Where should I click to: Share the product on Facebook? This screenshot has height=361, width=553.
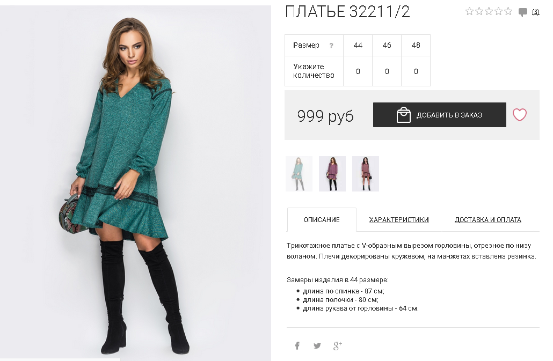pyautogui.click(x=297, y=345)
